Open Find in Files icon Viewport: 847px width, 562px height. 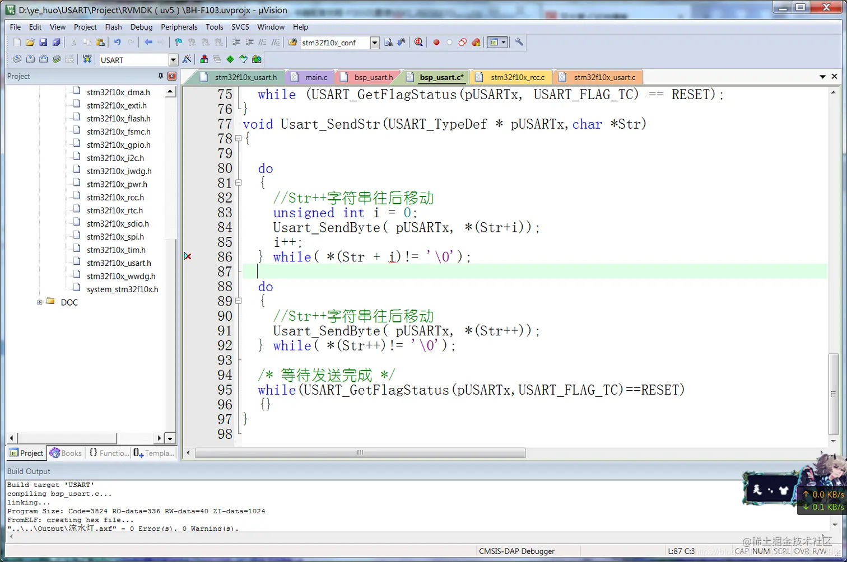pos(292,42)
